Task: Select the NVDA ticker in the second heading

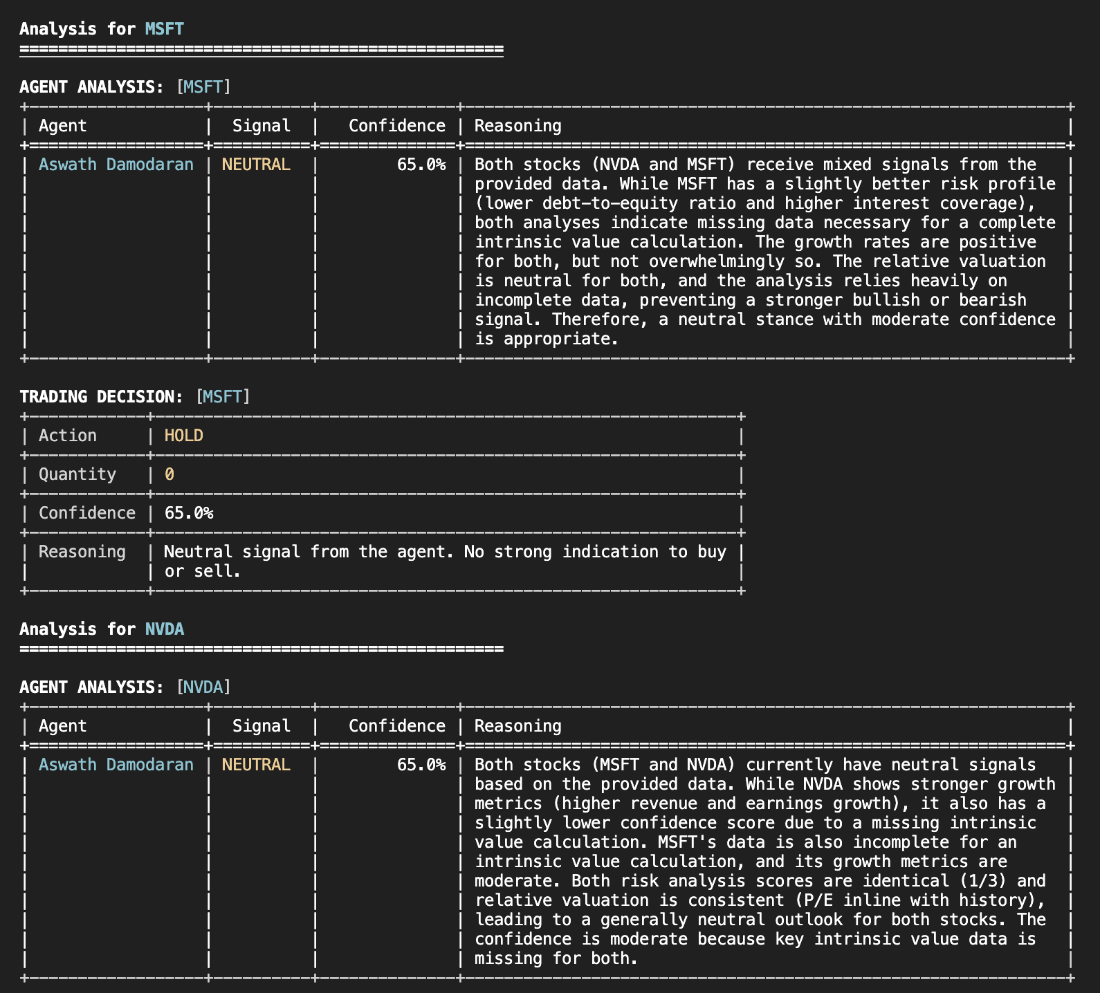Action: click(x=165, y=629)
